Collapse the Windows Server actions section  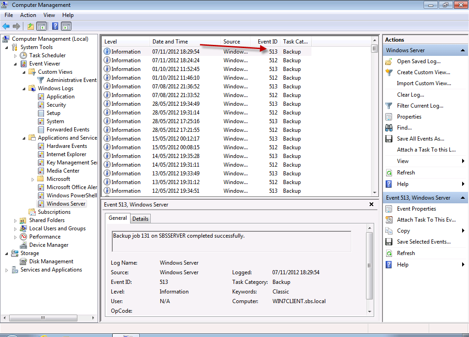pos(463,50)
